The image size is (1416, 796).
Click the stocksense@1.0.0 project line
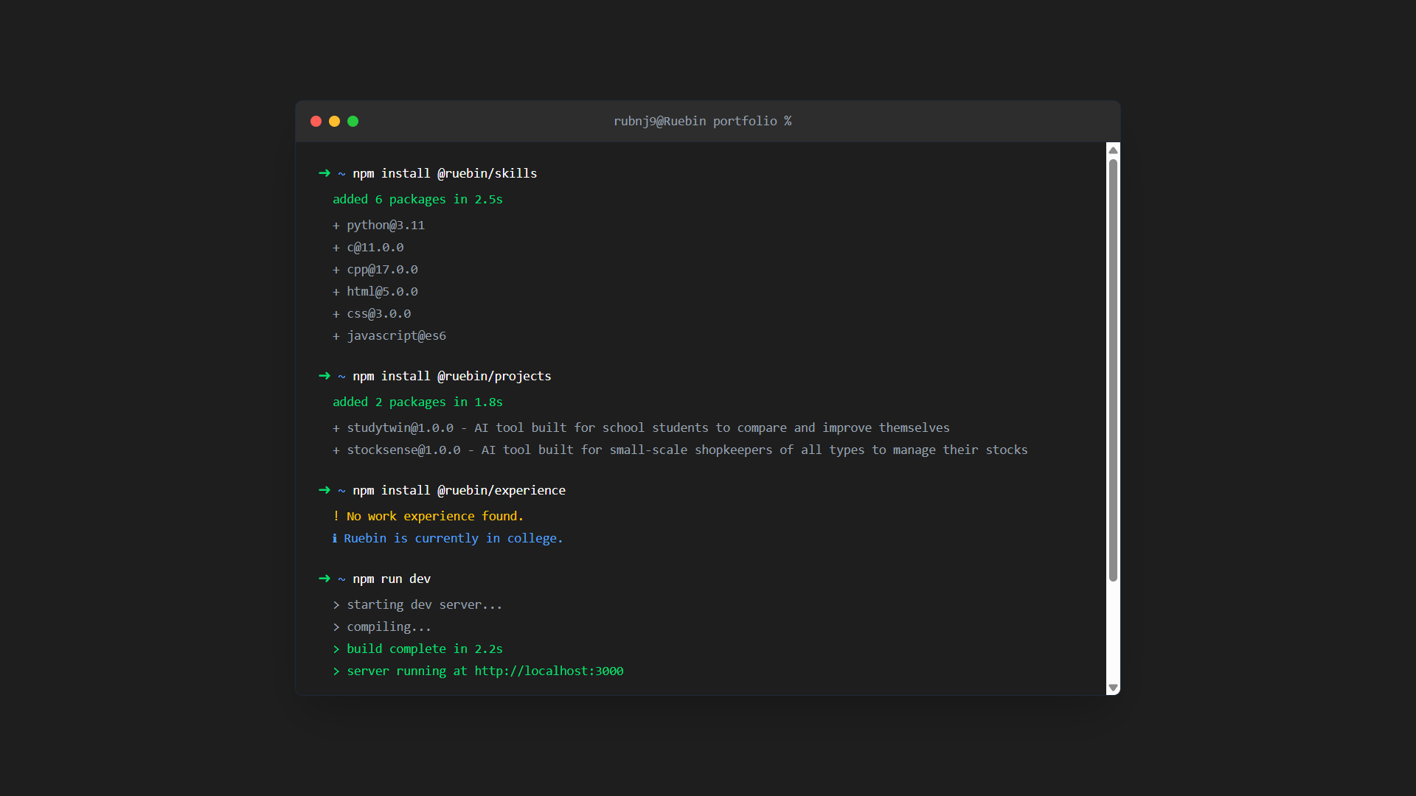pyautogui.click(x=403, y=450)
